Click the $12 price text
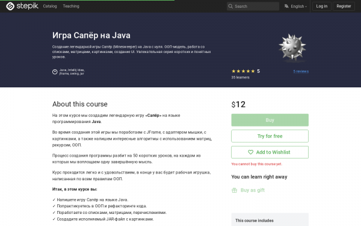This screenshot has width=361, height=226. point(238,104)
